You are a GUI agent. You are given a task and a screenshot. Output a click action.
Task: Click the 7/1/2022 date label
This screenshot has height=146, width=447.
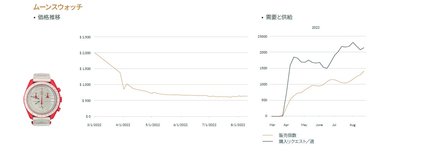(x=209, y=125)
